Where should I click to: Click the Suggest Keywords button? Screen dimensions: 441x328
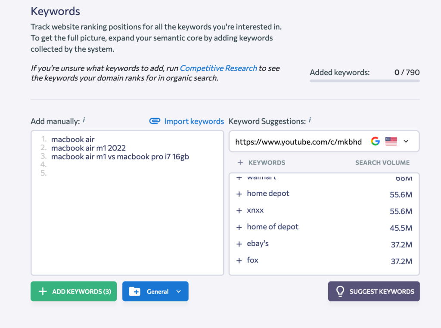[x=374, y=291]
